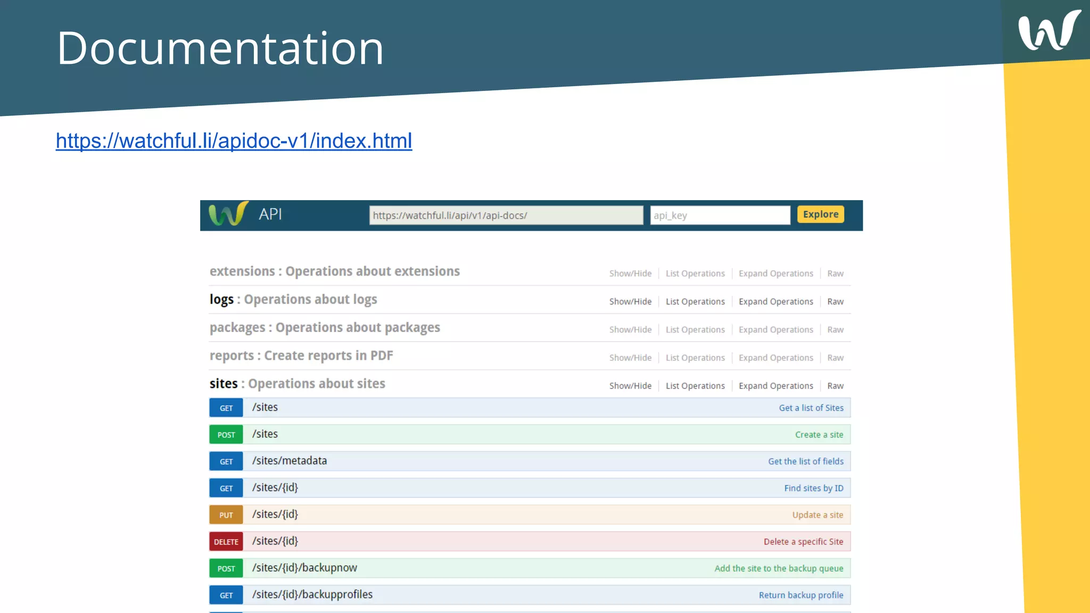
Task: Click 'Get a list of Sites' description
Action: 811,408
